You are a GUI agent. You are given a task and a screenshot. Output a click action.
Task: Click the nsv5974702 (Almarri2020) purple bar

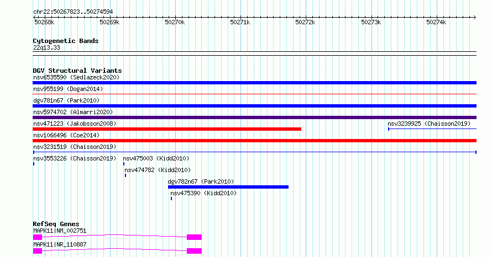254,117
